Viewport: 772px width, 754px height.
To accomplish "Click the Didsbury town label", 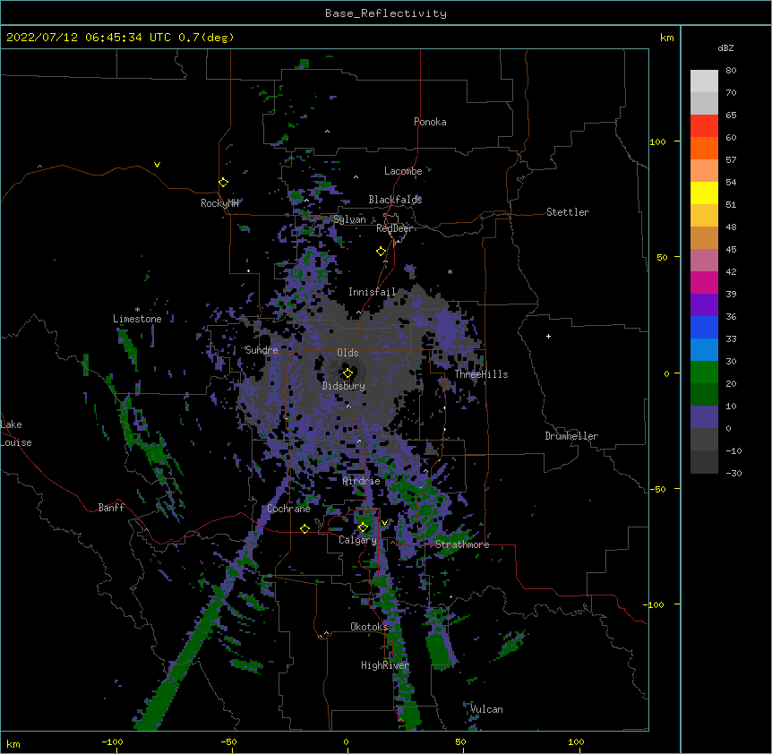I will pyautogui.click(x=344, y=386).
